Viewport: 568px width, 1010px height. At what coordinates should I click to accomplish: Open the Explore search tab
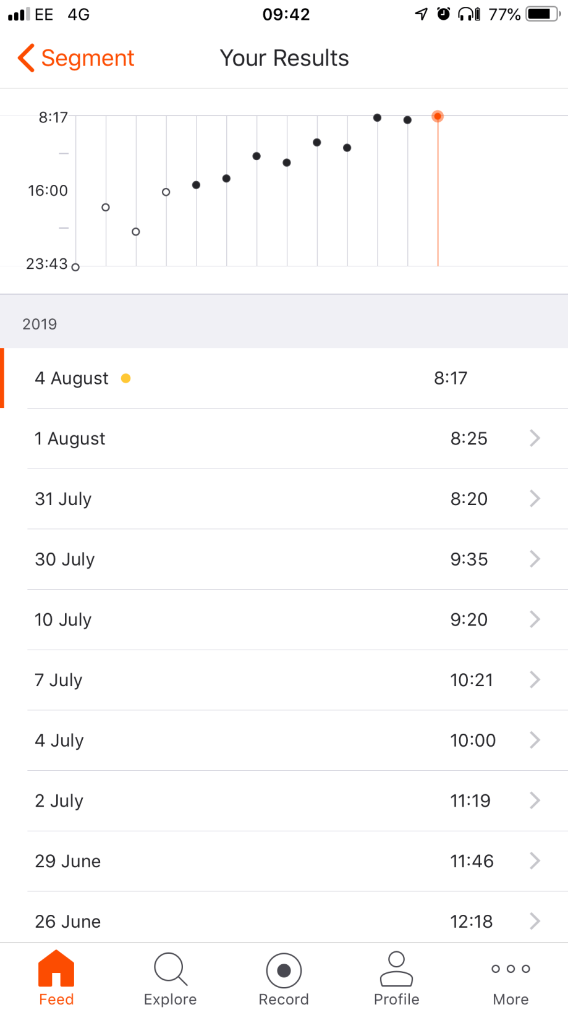click(x=170, y=978)
